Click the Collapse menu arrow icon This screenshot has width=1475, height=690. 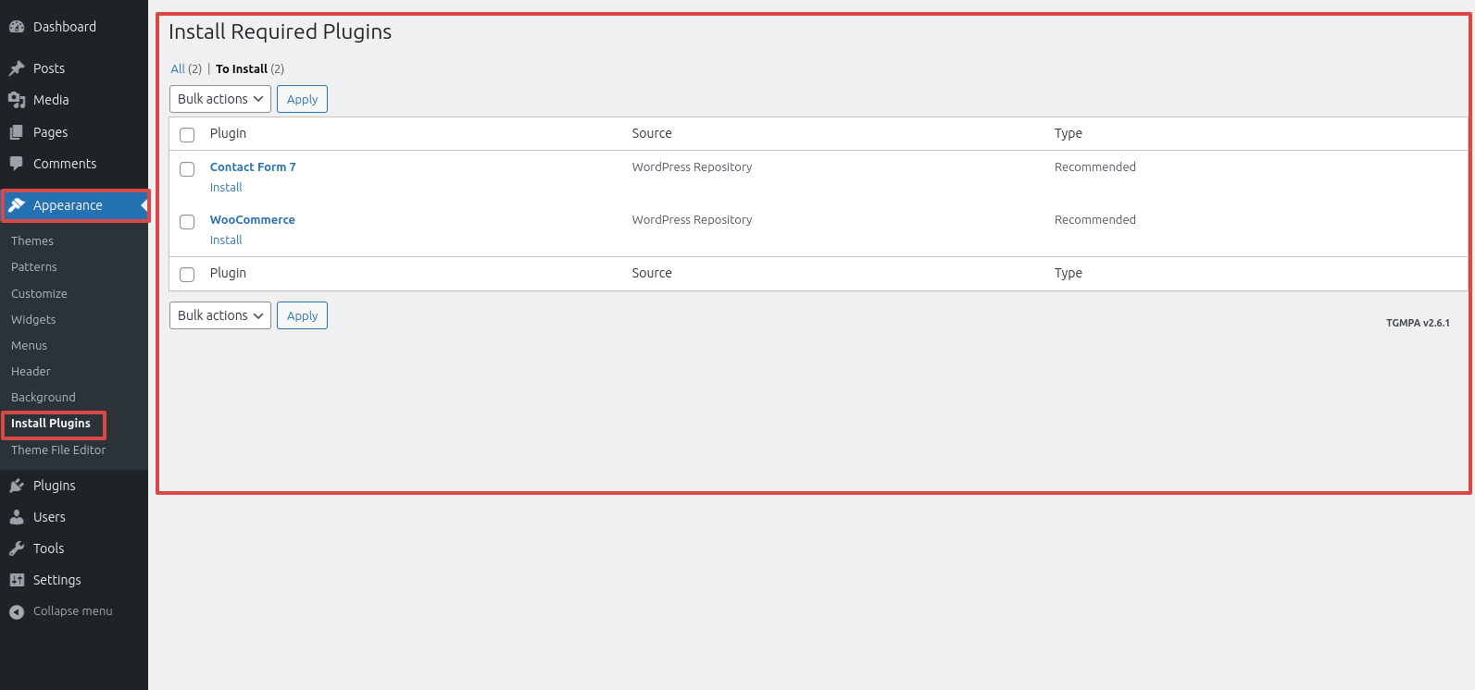[17, 611]
